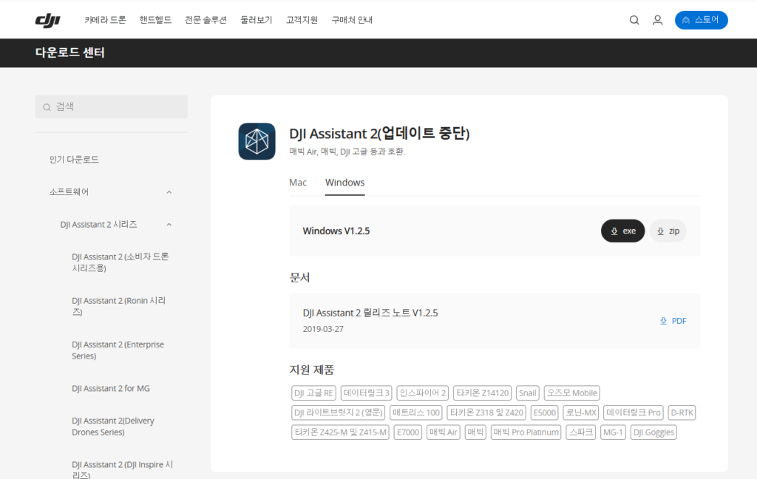Viewport: 757px width, 479px height.
Task: Select the Windows tab
Action: tap(344, 183)
